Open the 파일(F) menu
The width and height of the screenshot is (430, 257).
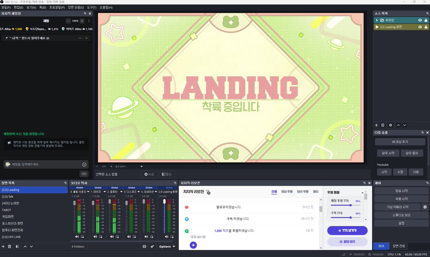click(x=6, y=8)
